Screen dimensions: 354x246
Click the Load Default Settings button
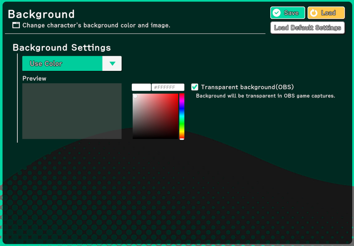tap(308, 28)
